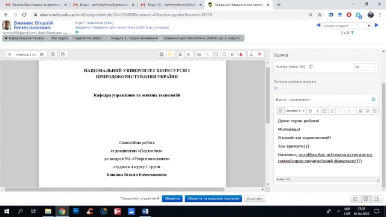The height and width of the screenshot is (217, 386).
Task: Insert an ordered numbered list
Action: click(332, 111)
